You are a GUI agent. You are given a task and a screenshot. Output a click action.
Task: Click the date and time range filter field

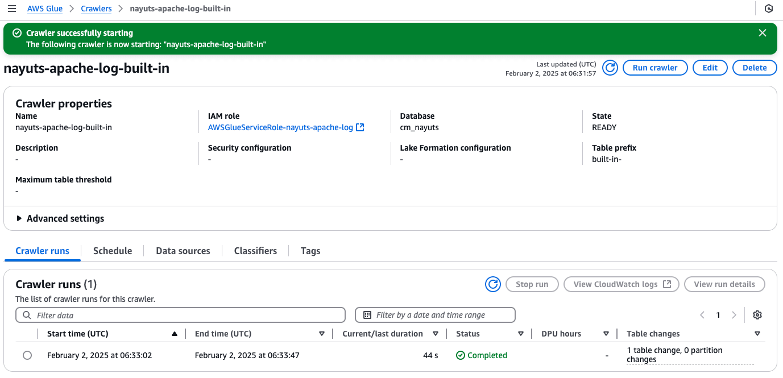[435, 315]
